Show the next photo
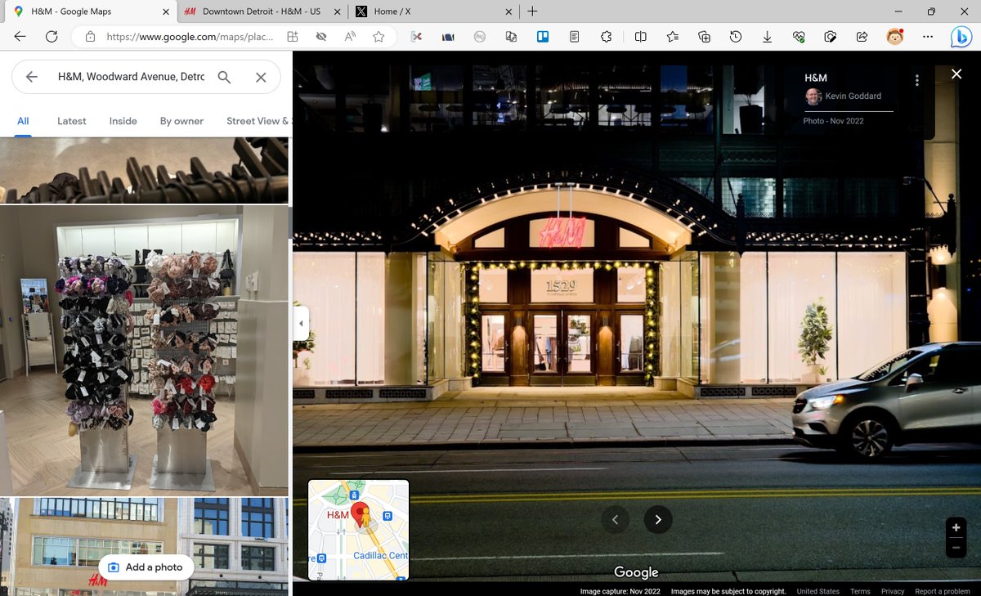Image resolution: width=981 pixels, height=596 pixels. coord(658,520)
